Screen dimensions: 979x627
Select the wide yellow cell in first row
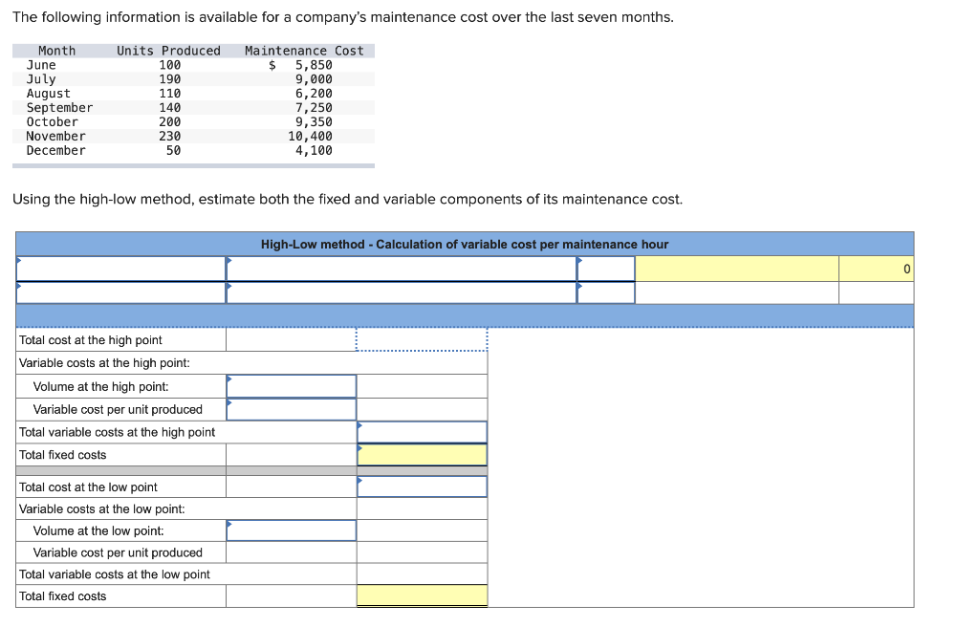737,269
